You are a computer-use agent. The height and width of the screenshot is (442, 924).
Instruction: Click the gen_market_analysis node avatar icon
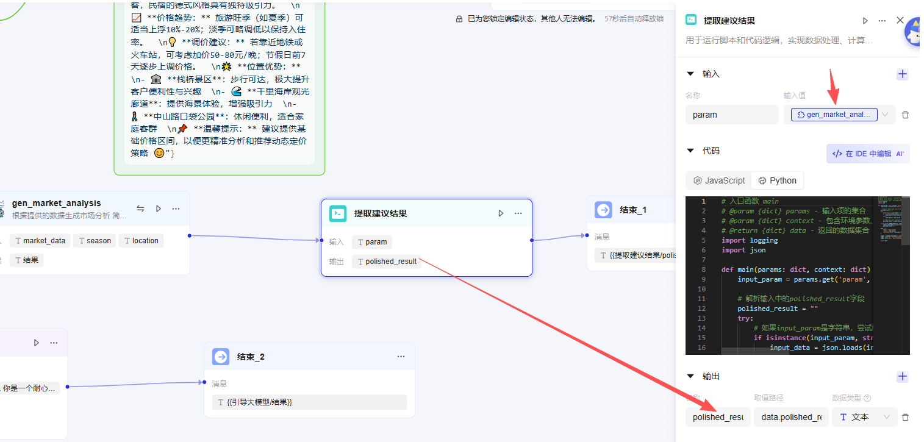[x=2, y=209]
